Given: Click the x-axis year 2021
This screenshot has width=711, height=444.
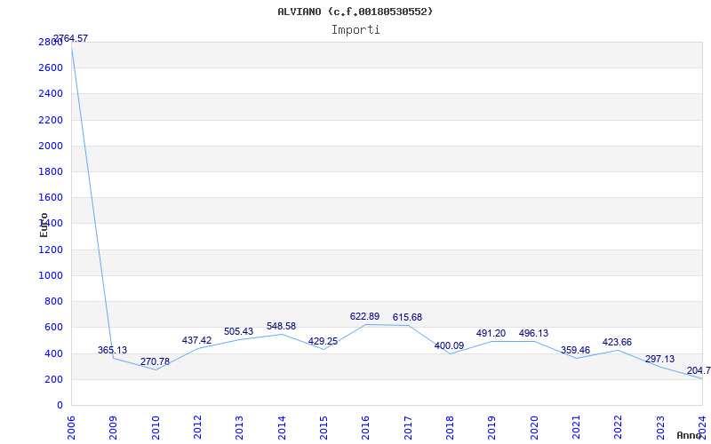Looking at the screenshot, I should click(576, 427).
